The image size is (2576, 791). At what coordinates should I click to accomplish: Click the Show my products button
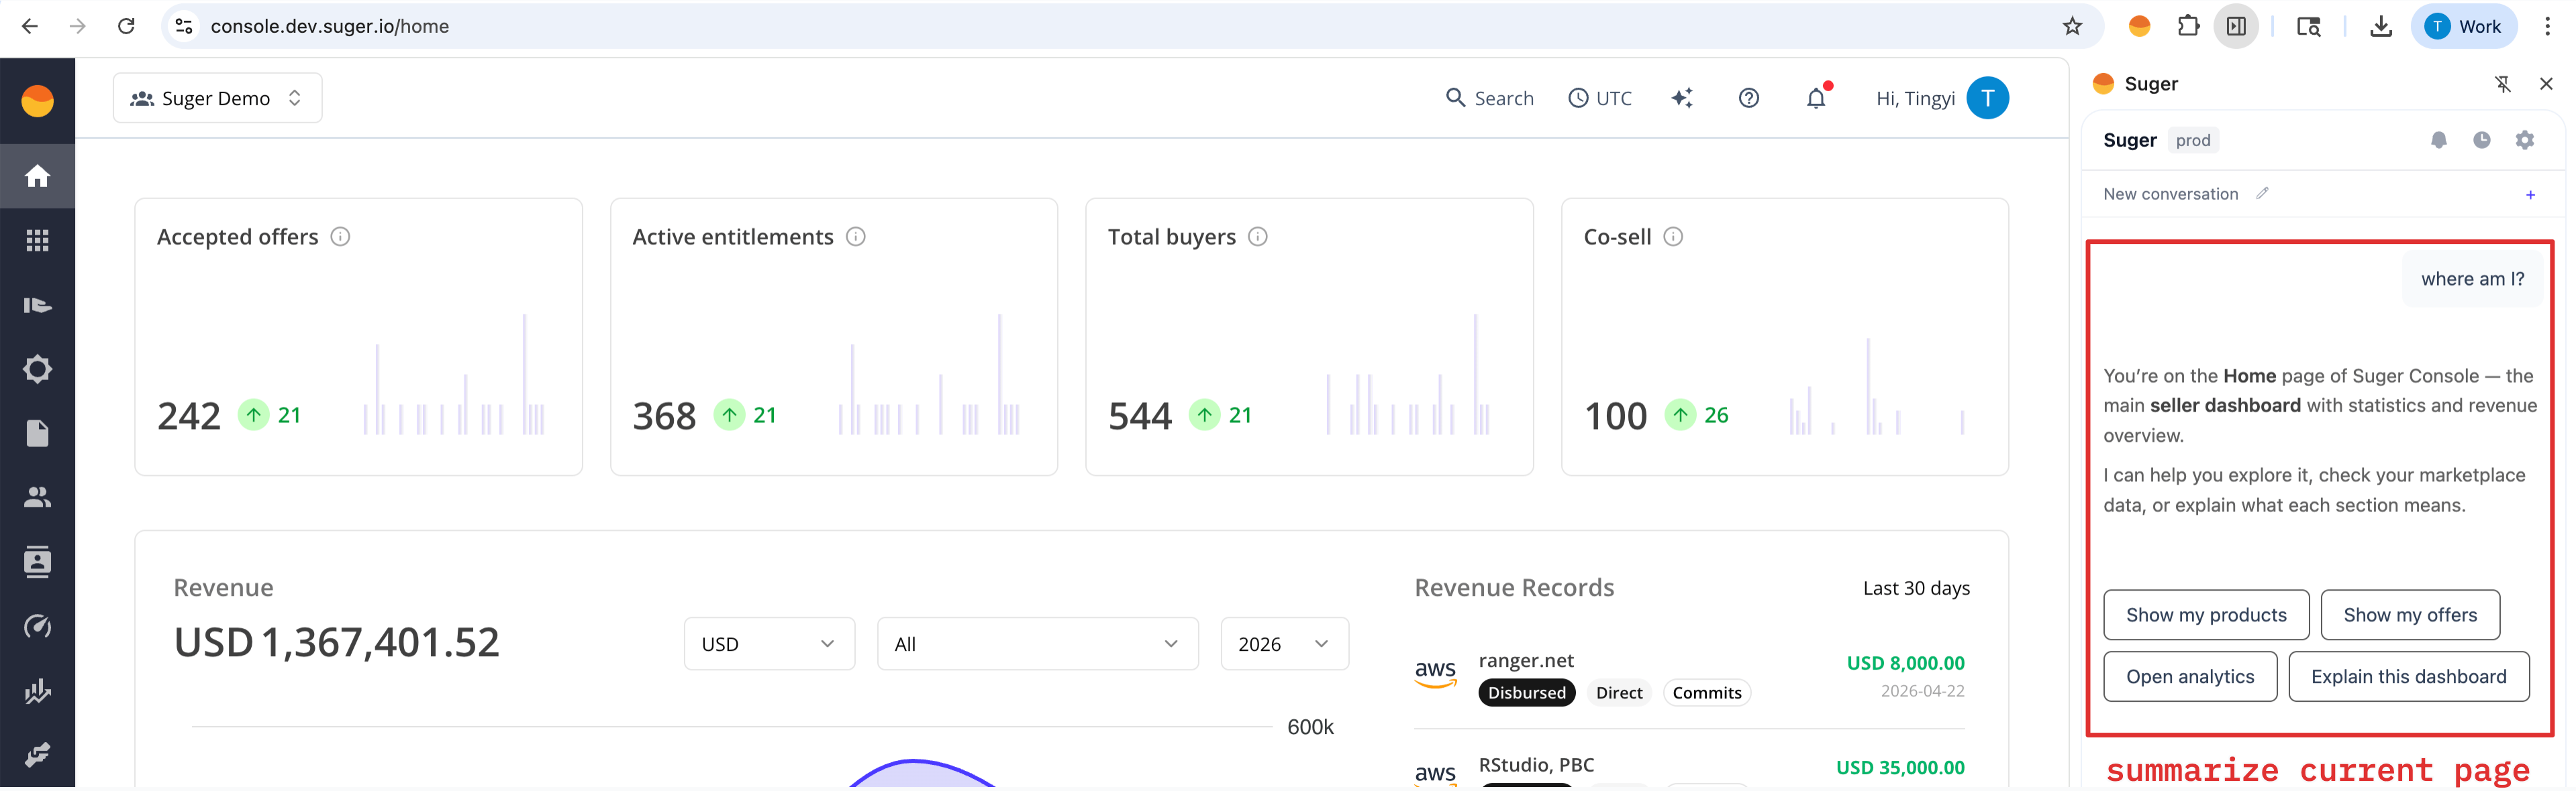[2205, 615]
